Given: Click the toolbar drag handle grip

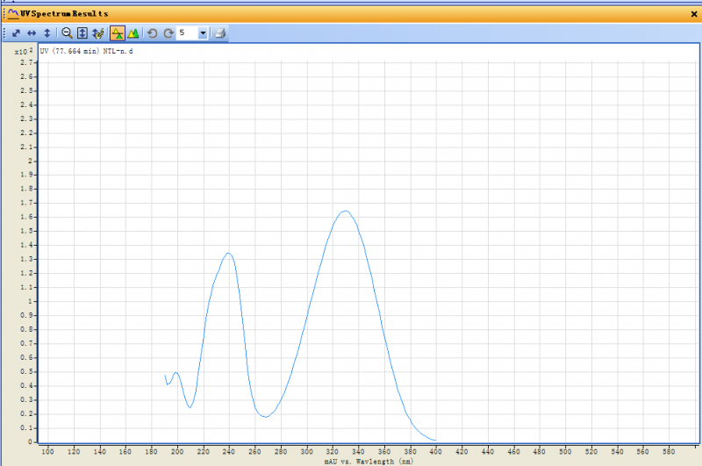Looking at the screenshot, I should [x=4, y=33].
